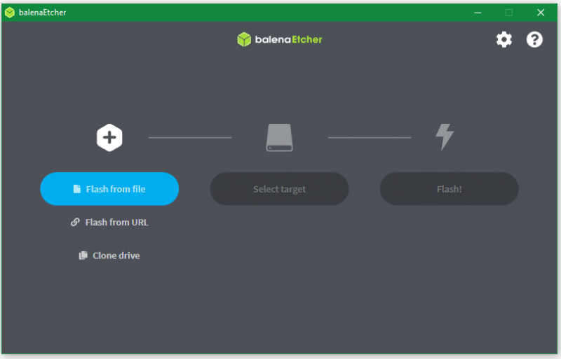Select the Clone drive option
Screen dimensions: 561x359
coord(109,255)
